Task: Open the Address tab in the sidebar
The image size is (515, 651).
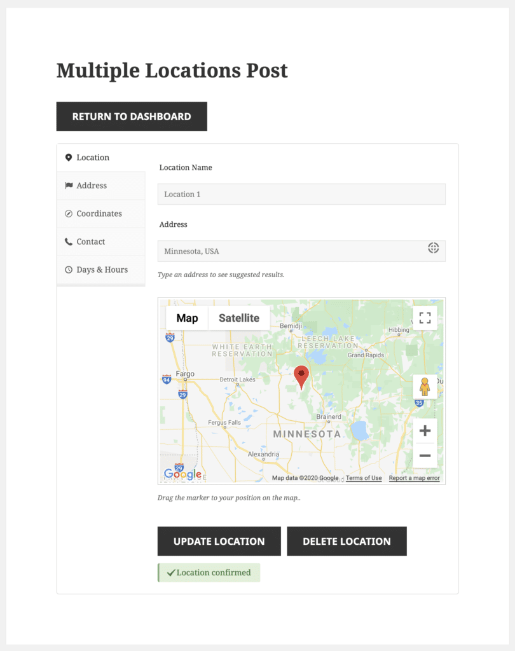Action: pos(91,185)
